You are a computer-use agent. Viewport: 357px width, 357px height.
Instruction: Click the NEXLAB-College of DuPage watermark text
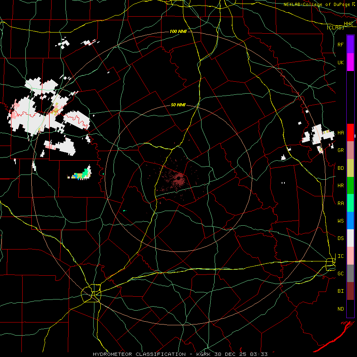317,4
